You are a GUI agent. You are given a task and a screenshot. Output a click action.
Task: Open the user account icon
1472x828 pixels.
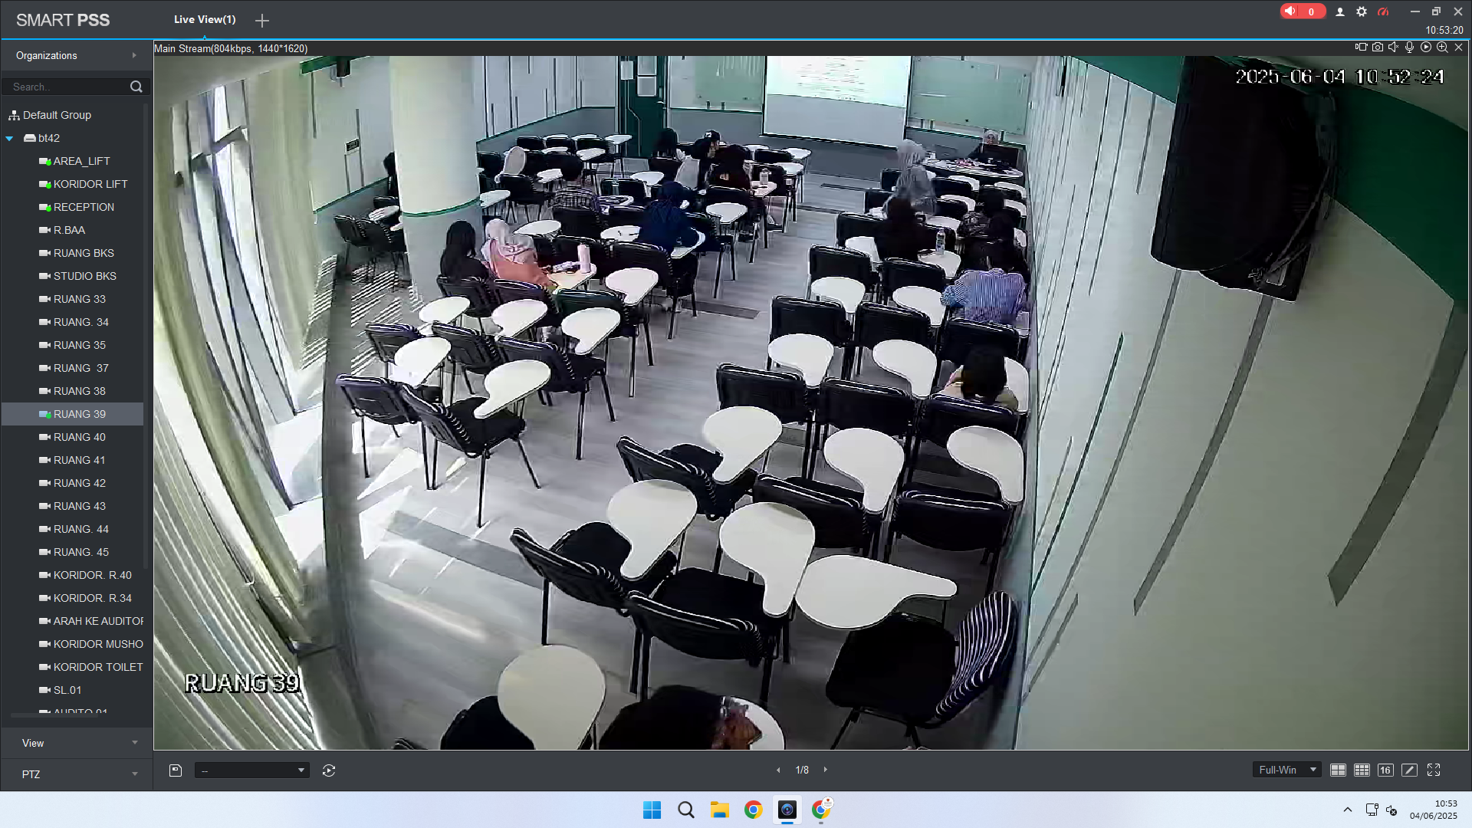pyautogui.click(x=1340, y=11)
